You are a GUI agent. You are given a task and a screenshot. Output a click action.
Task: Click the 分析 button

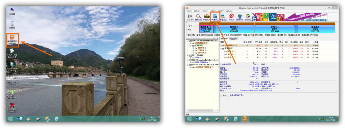(224, 95)
